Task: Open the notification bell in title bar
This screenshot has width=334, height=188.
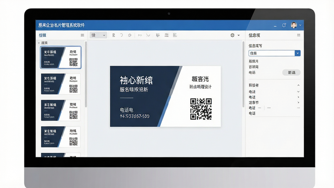Action: (x=284, y=25)
